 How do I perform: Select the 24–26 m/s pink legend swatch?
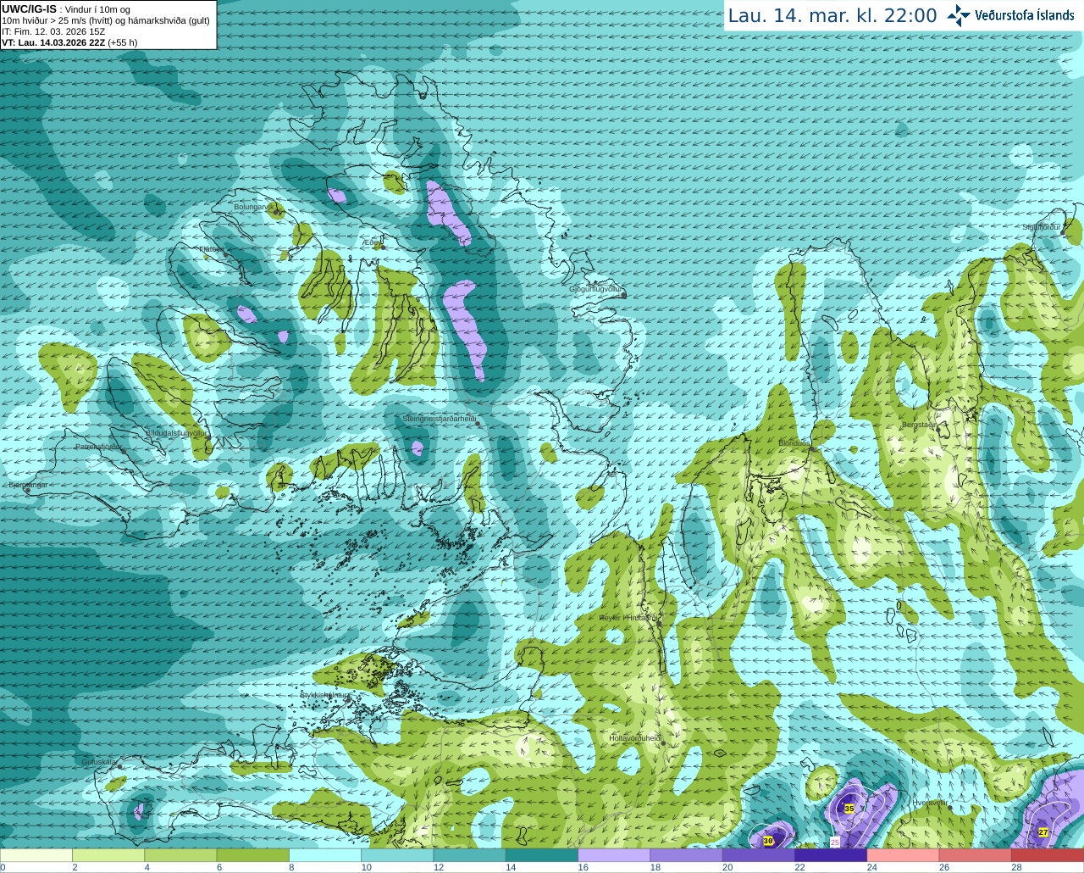point(904,854)
